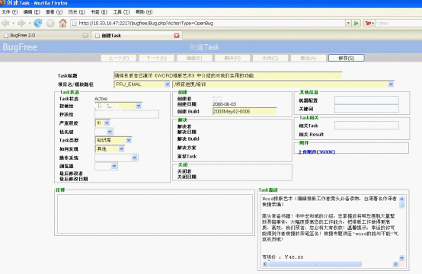Screen dimensions: 422x274
Task: Go to the Home page icon
Action: [x=62, y=23]
